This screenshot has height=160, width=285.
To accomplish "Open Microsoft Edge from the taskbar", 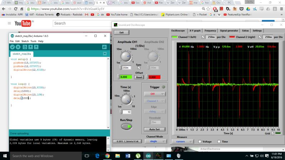I will (x=97, y=156).
